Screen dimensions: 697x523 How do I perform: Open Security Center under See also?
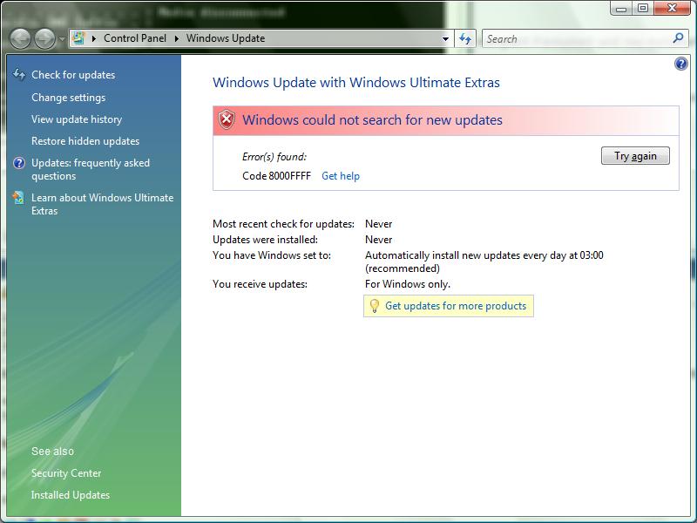pyautogui.click(x=66, y=473)
